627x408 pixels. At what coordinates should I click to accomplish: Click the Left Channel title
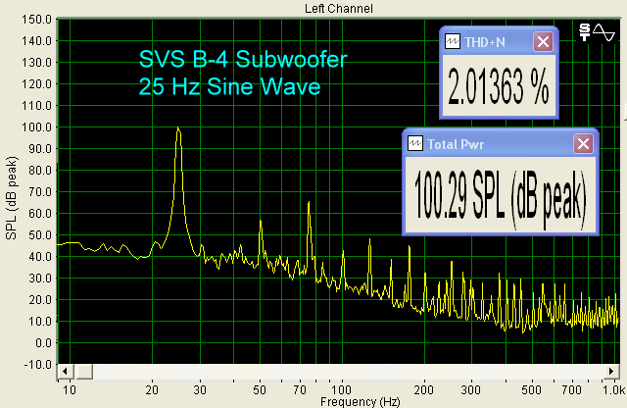coord(339,9)
